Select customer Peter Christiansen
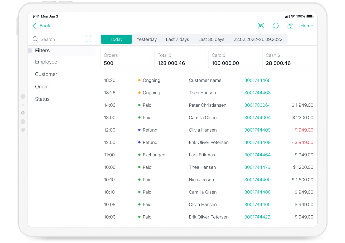345x243 pixels. click(208, 105)
